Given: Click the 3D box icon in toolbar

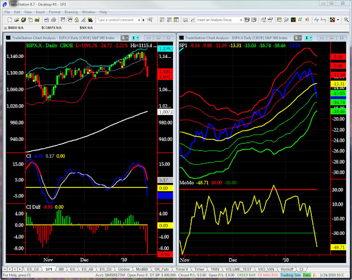Looking at the screenshot, I should click(x=23, y=20).
